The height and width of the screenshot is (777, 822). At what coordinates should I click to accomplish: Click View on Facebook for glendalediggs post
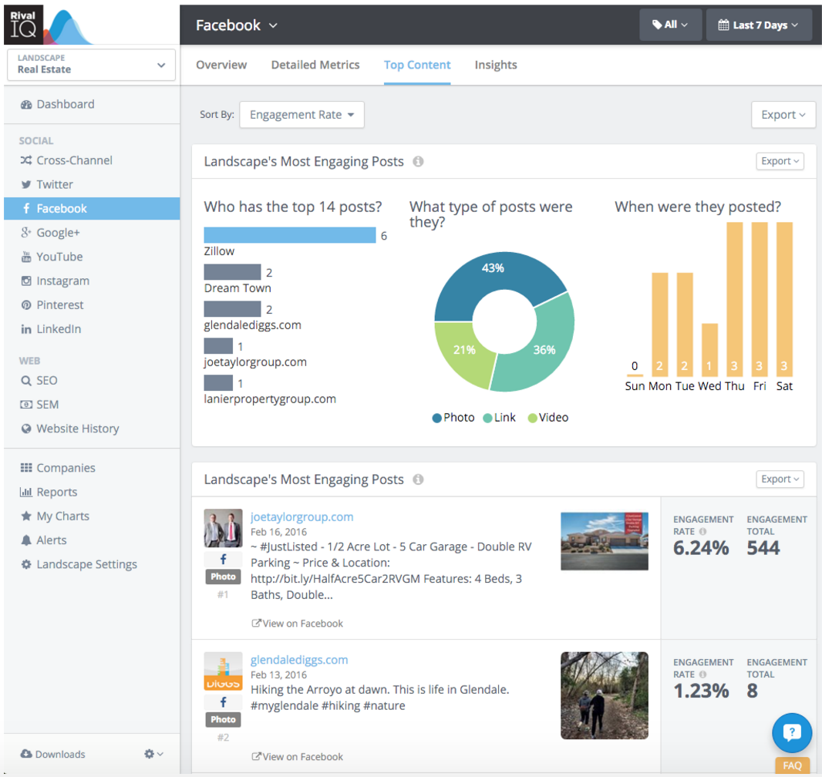[298, 757]
